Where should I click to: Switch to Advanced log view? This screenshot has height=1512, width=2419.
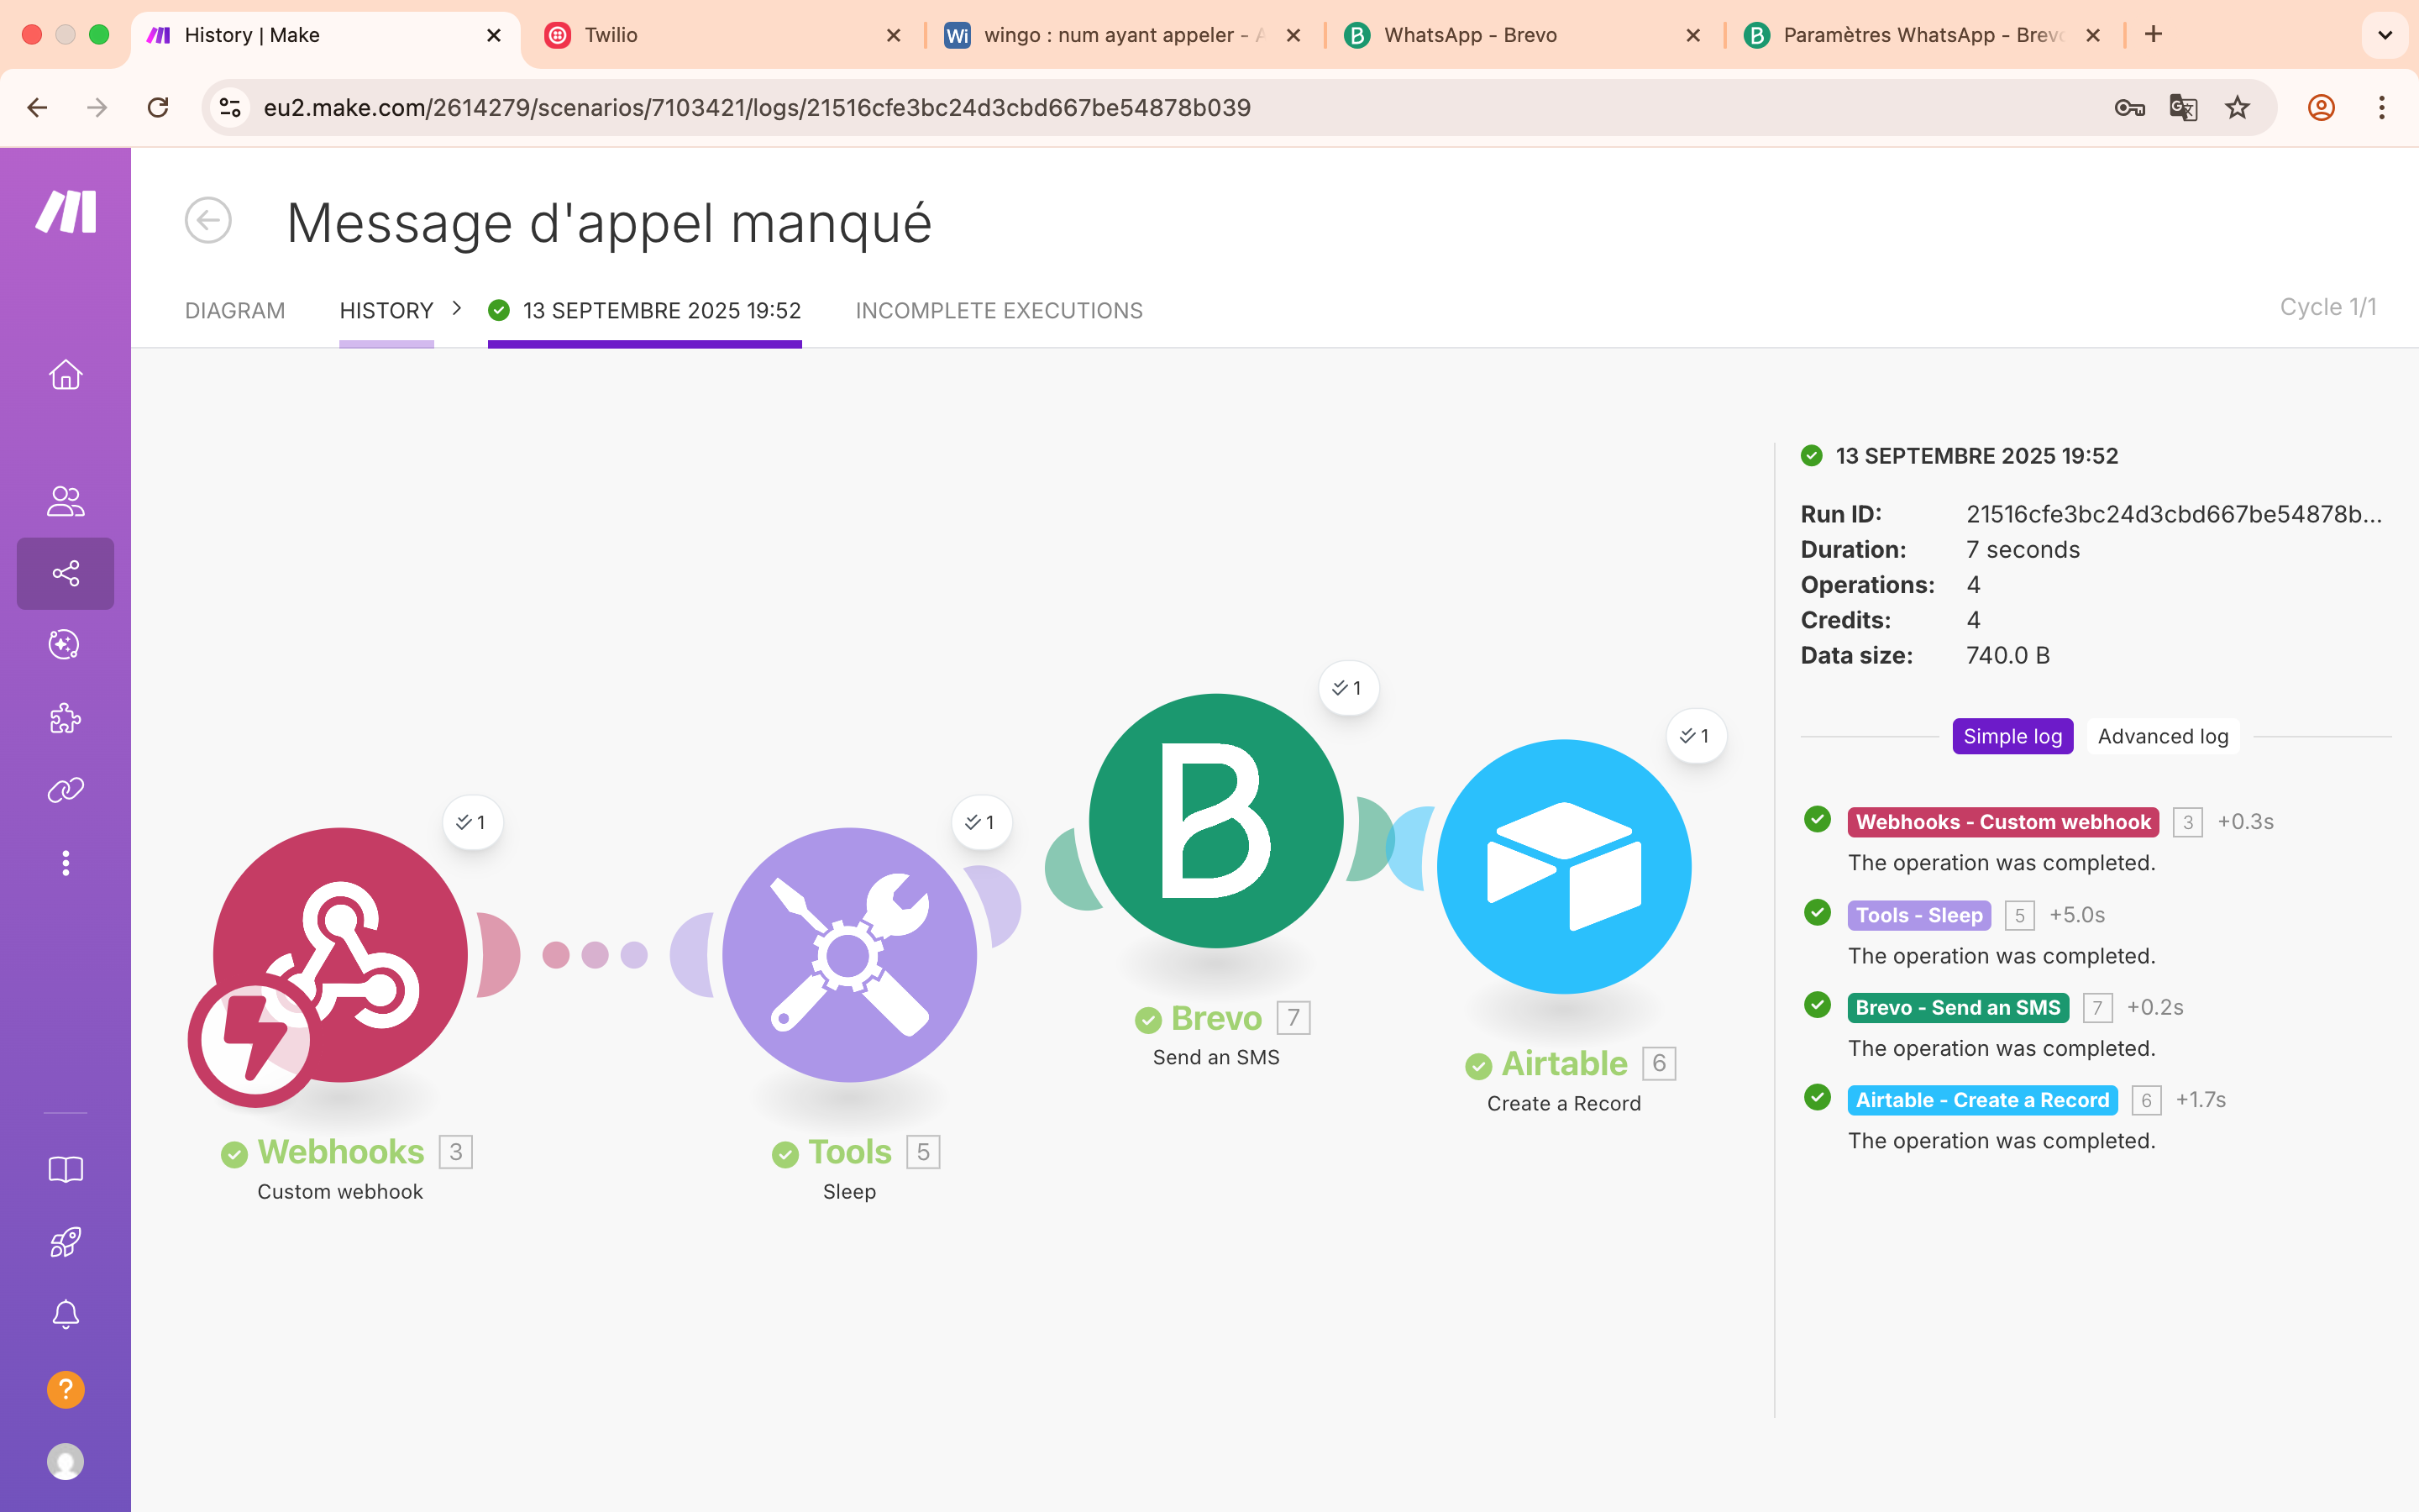click(x=2162, y=736)
